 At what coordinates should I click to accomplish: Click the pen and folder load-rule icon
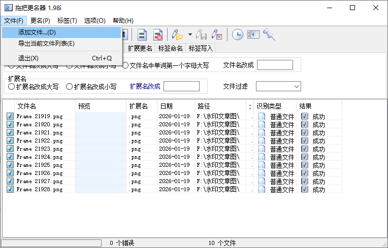[x=177, y=34]
